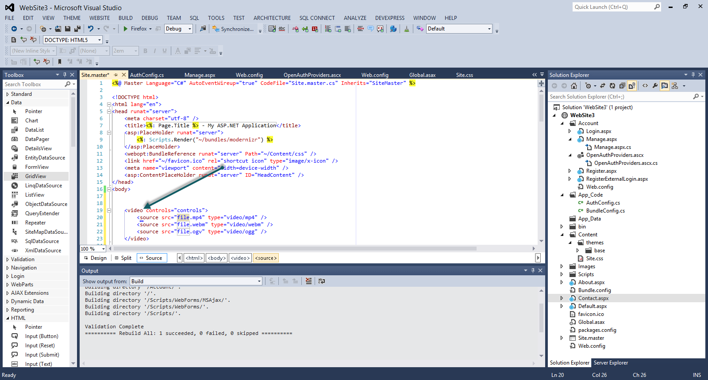
Task: Split the editor with splitter handle
Action: click(541, 83)
